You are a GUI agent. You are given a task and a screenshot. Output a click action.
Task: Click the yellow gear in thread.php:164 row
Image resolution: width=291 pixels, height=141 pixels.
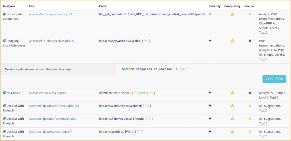click(250, 106)
